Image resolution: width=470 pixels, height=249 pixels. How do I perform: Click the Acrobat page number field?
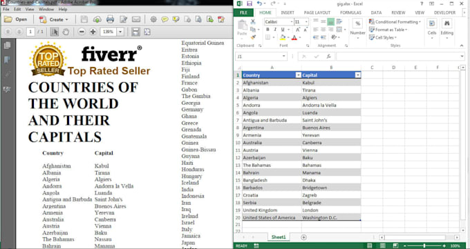pos(30,32)
